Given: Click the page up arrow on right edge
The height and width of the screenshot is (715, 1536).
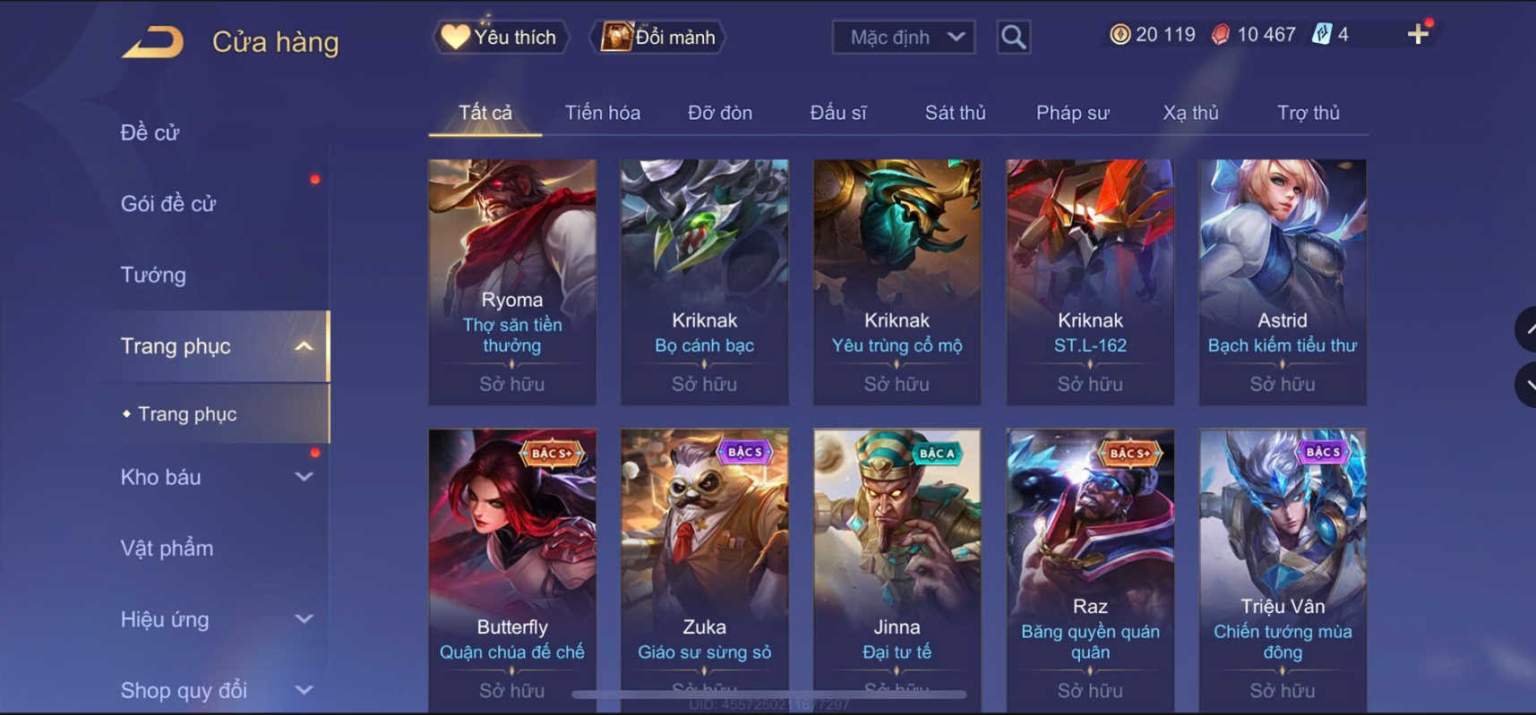Looking at the screenshot, I should pos(1526,329).
